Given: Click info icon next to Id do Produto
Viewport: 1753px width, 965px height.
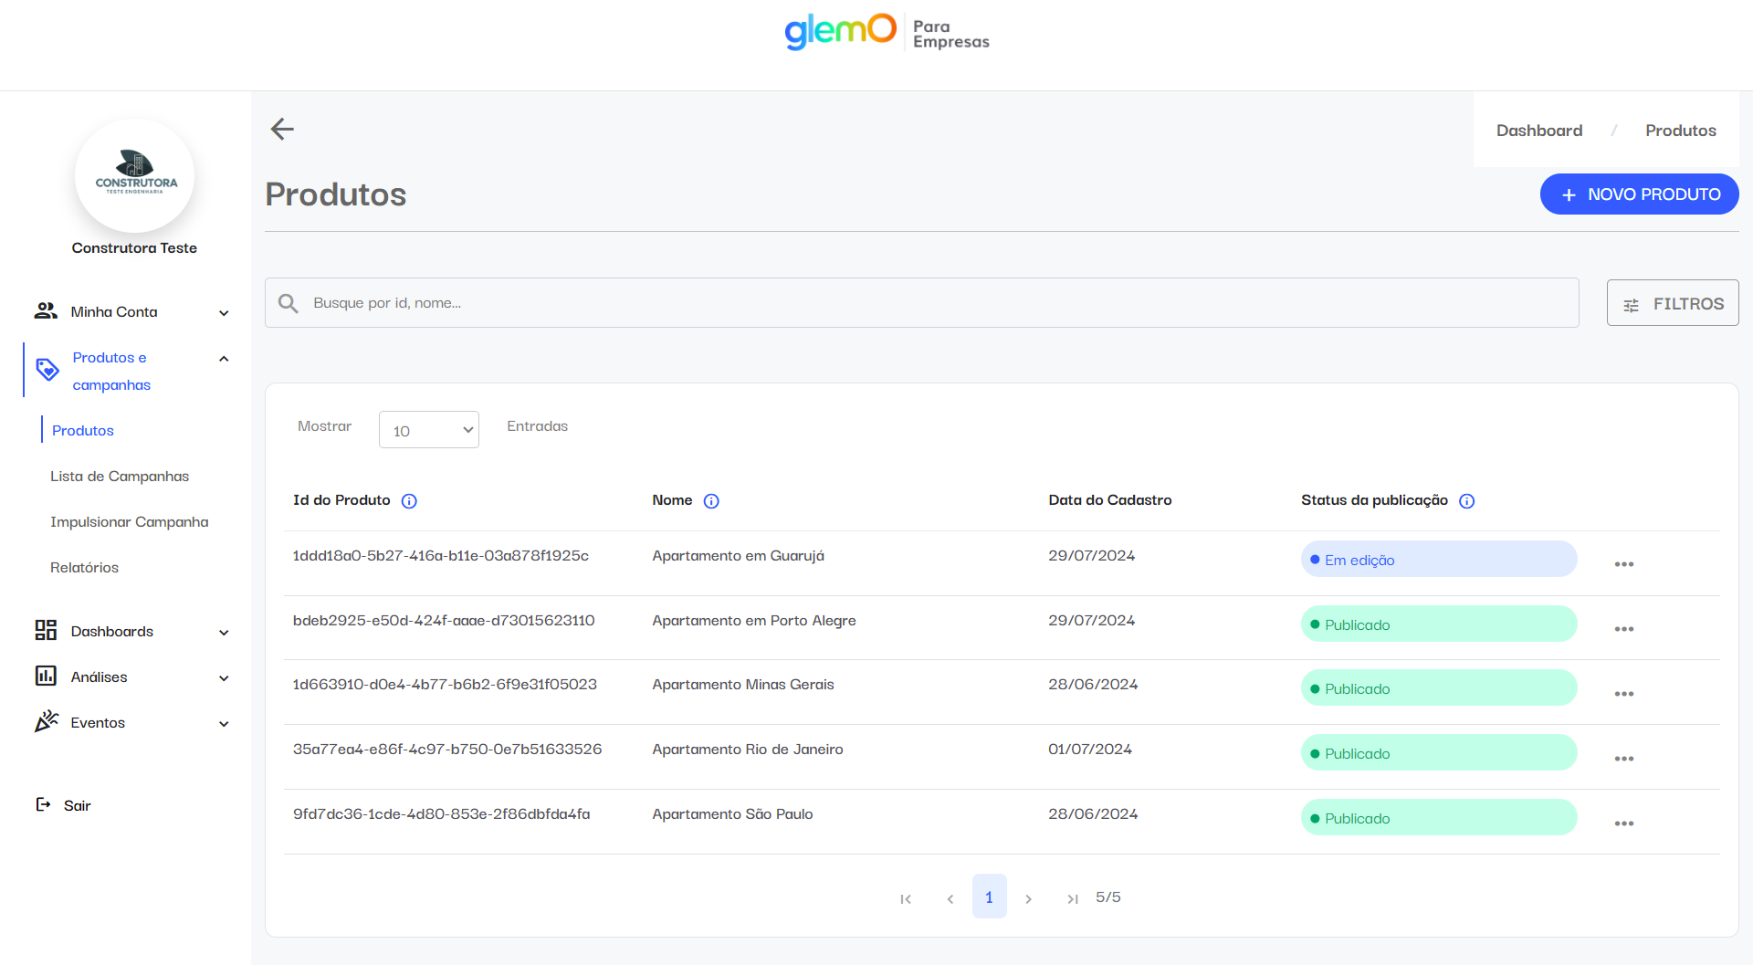Looking at the screenshot, I should point(409,501).
